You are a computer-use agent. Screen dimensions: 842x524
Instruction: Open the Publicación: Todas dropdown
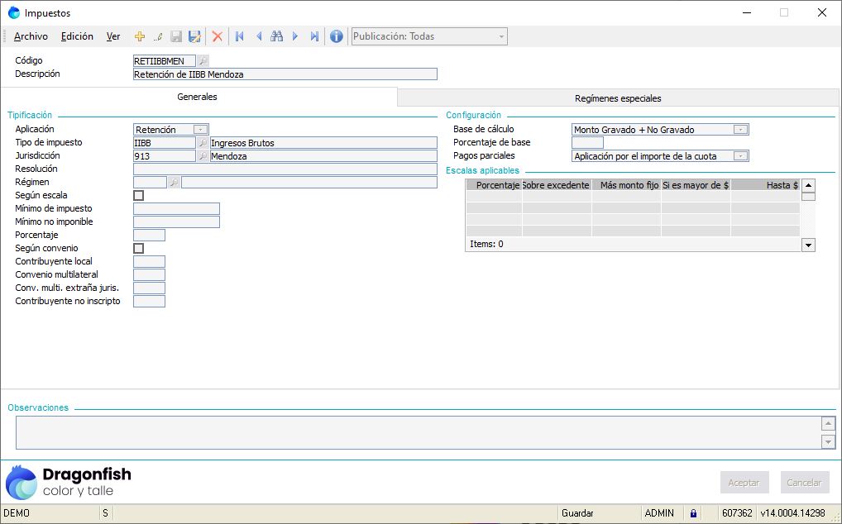[501, 36]
